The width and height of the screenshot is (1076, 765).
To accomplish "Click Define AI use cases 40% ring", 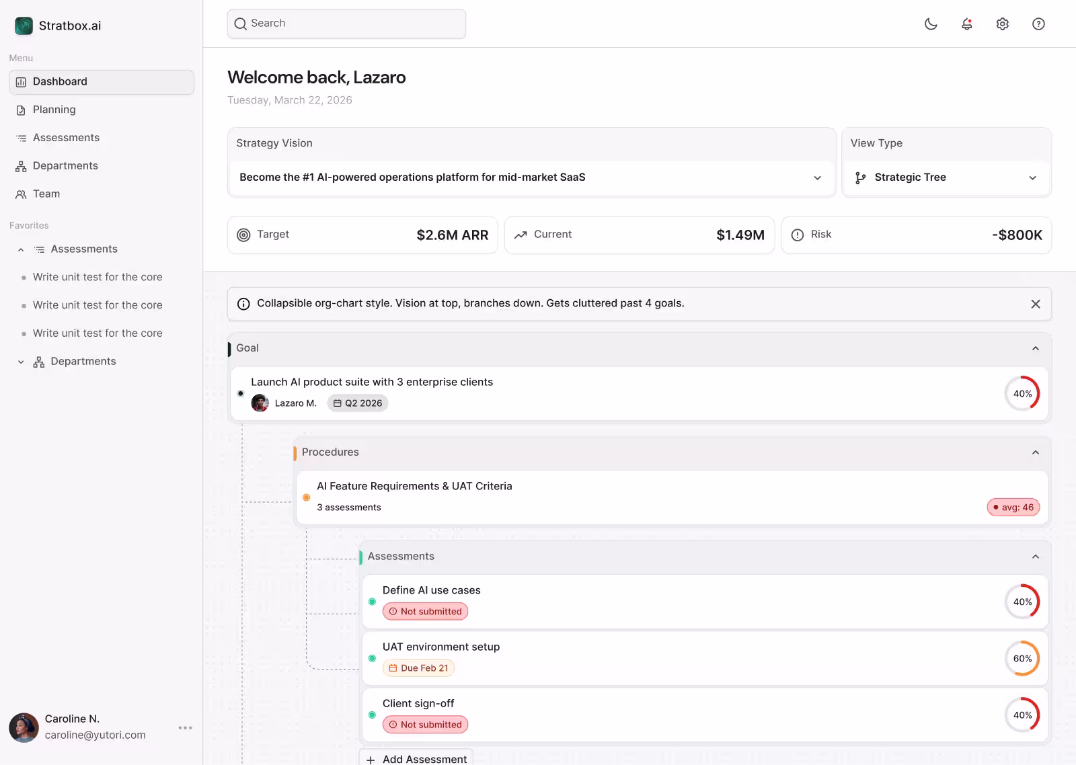I will tap(1022, 602).
